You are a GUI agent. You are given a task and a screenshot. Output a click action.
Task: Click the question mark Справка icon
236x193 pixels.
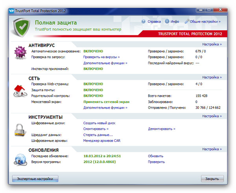coord(144,22)
